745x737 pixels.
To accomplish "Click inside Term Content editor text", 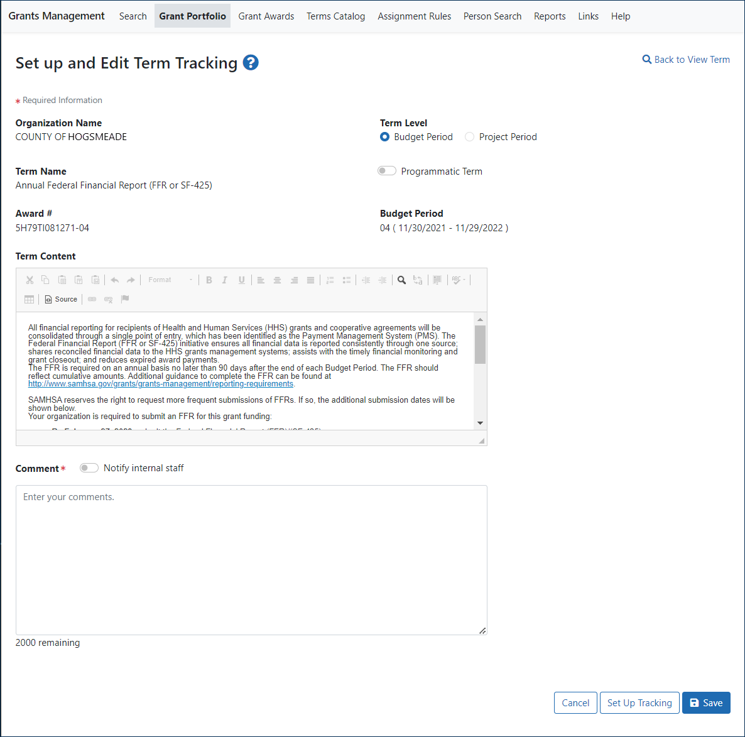I will pos(245,371).
